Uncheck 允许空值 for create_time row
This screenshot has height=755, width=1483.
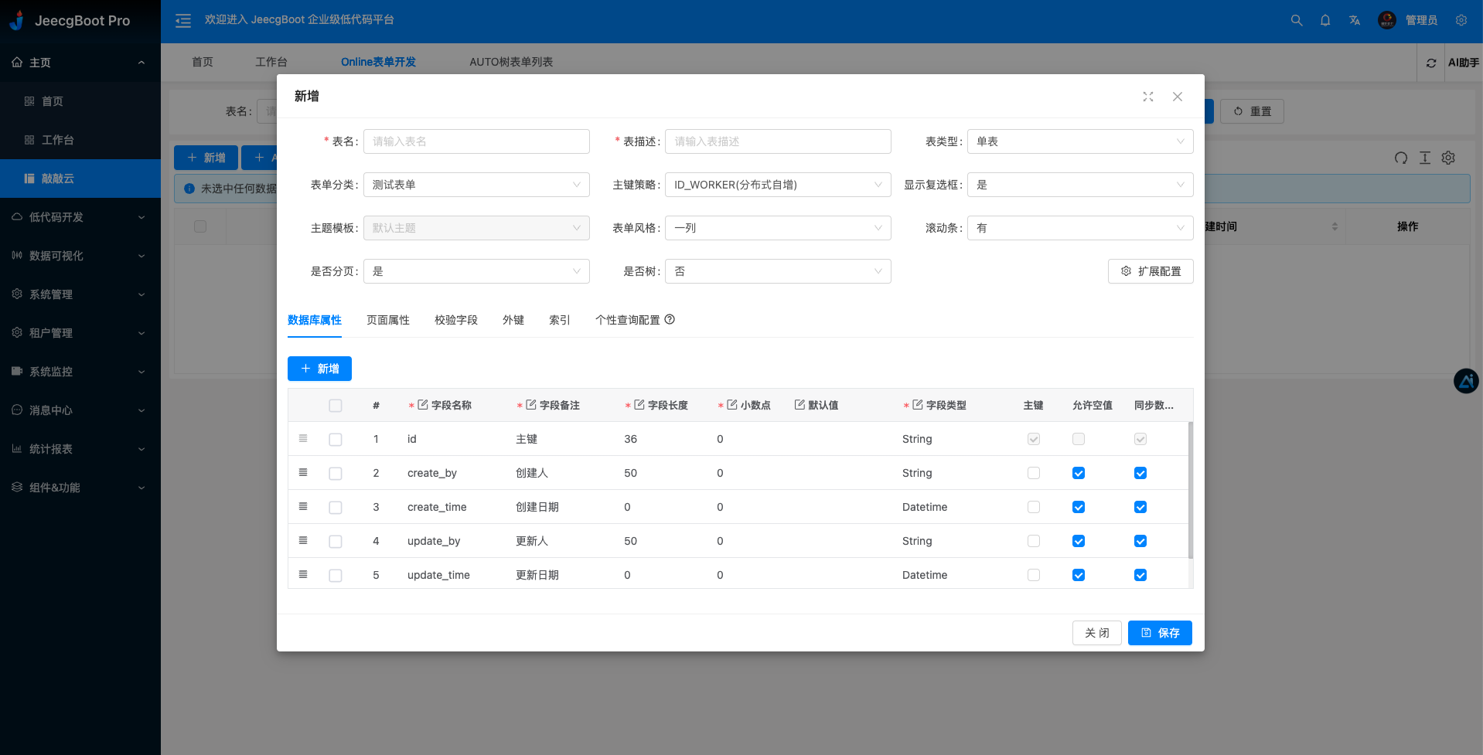tap(1079, 507)
